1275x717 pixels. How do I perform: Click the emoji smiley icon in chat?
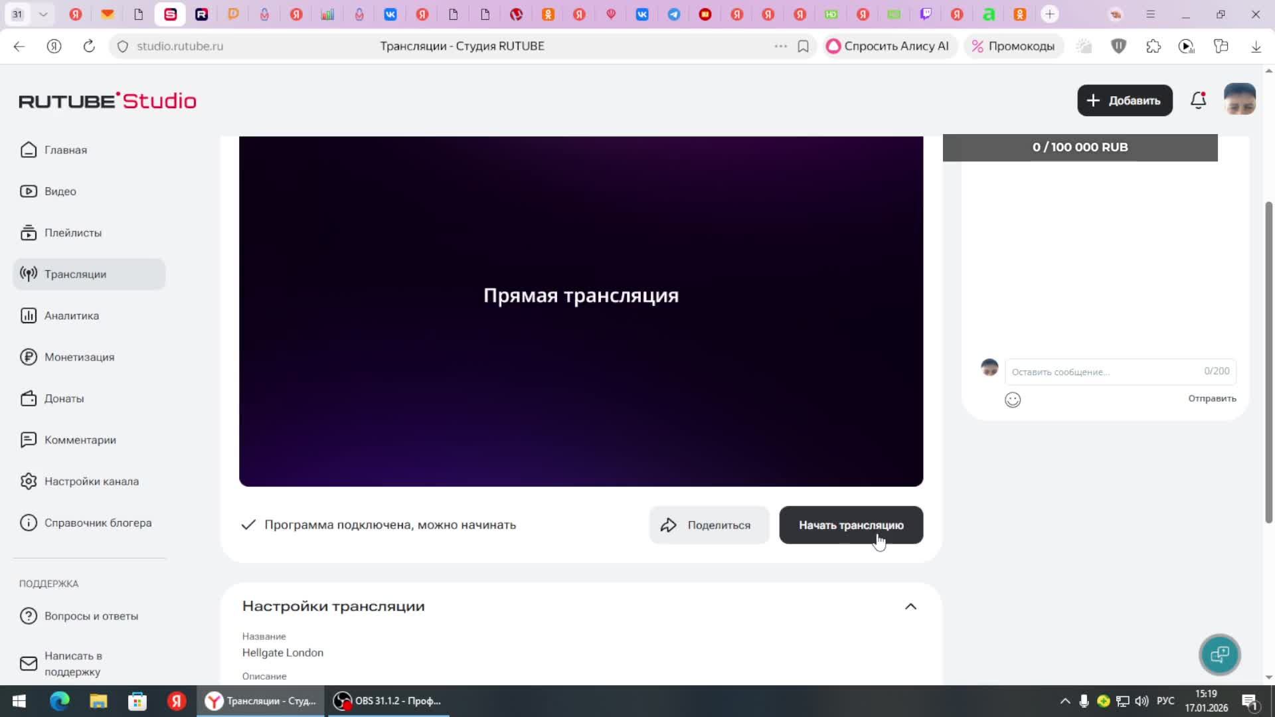tap(1013, 400)
